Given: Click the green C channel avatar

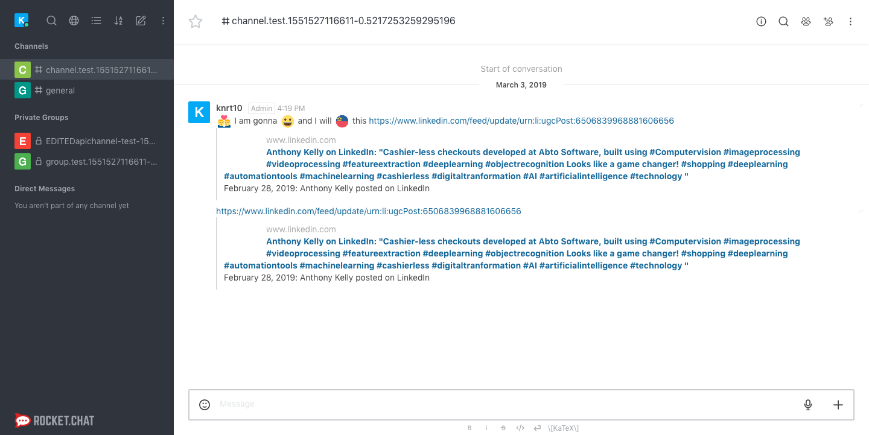Looking at the screenshot, I should (x=22, y=70).
